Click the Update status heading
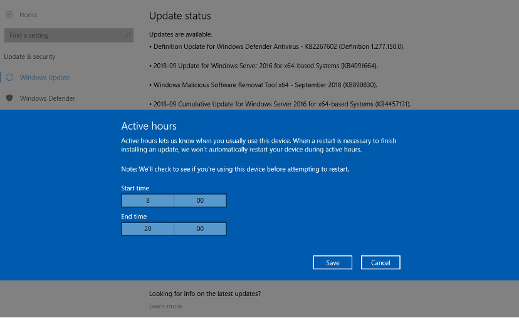The image size is (519, 318). click(x=180, y=16)
